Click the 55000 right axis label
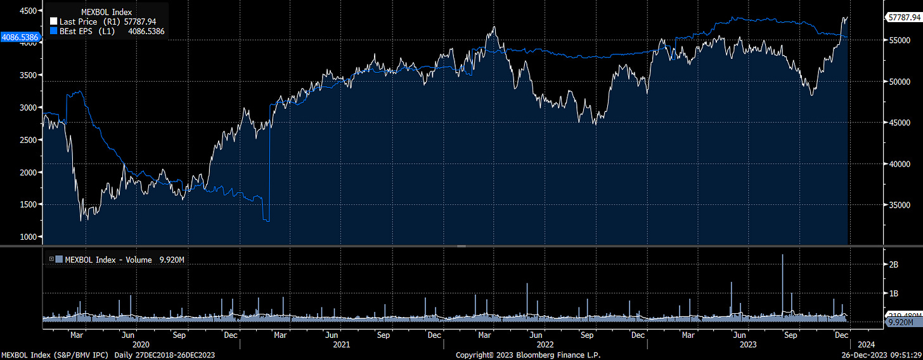The width and height of the screenshot is (923, 360). pos(900,40)
